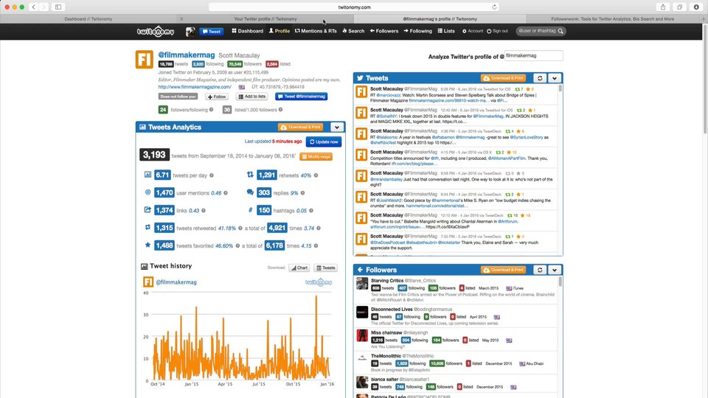Click Download & Print in Tweets Analytics
Viewport: 708px width, 398px height.
[x=300, y=128]
